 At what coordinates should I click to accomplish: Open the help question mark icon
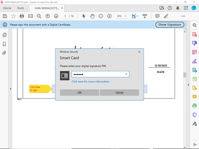170,8
